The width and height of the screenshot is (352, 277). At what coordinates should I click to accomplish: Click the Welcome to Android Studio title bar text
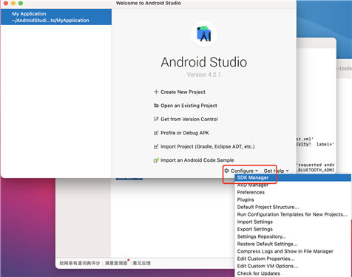(149, 3)
